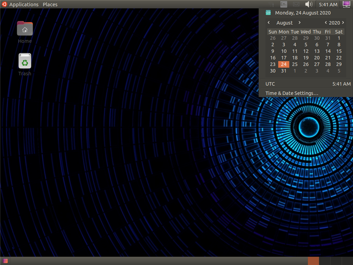Select day 16 in the calendar
353x265 pixels.
[x=273, y=58]
